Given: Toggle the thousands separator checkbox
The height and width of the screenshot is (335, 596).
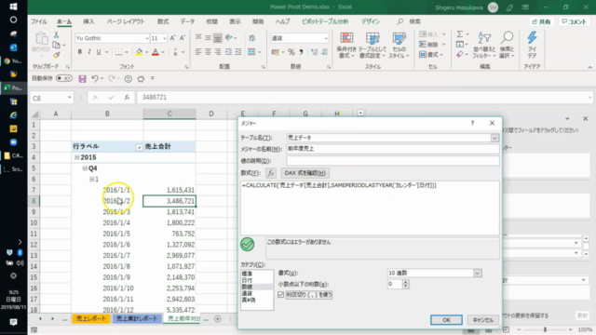Looking at the screenshot, I should coord(281,295).
